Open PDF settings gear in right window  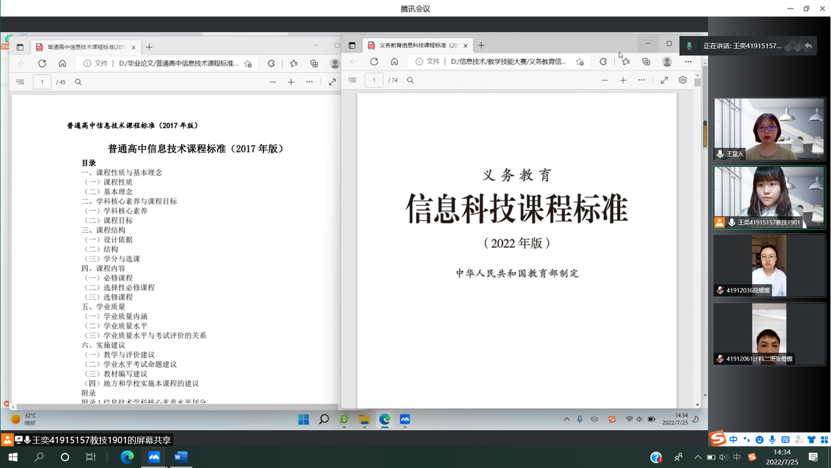pos(682,80)
